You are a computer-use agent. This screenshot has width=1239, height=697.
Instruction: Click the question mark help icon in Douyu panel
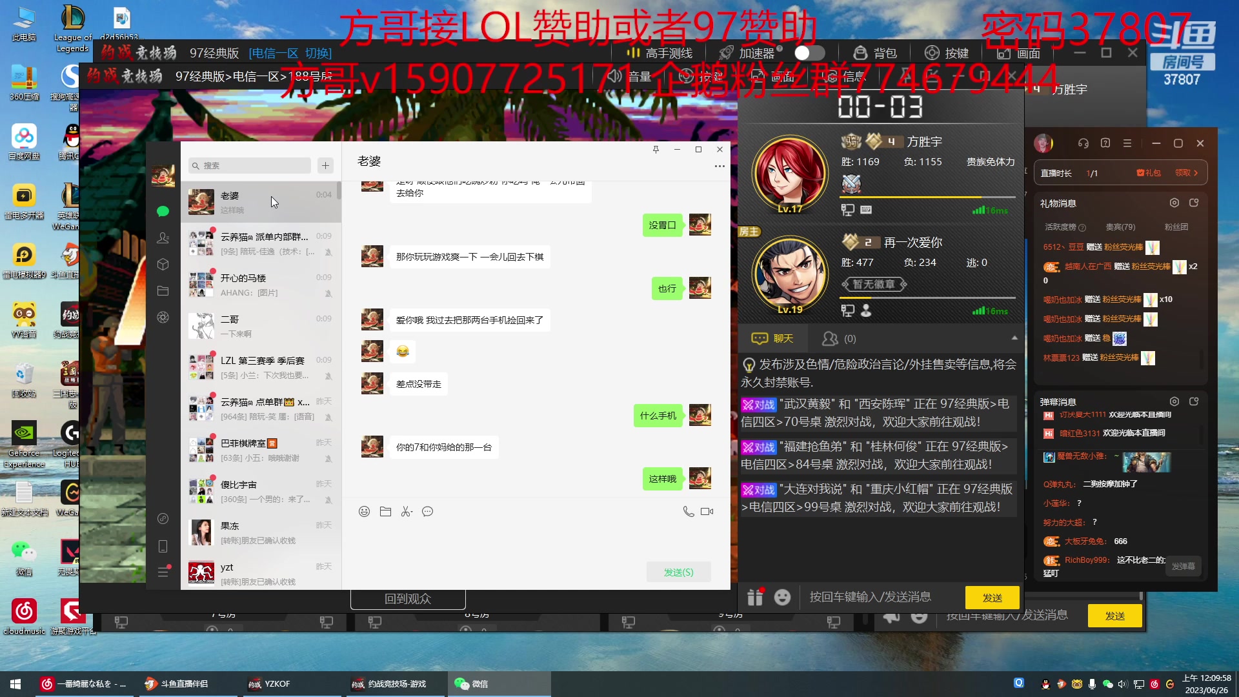click(x=1105, y=143)
